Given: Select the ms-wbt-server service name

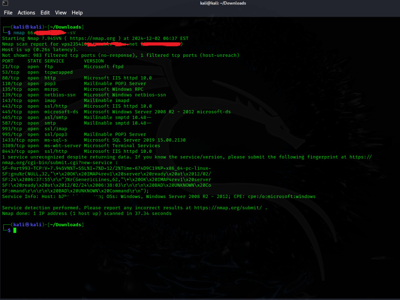Looking at the screenshot, I should 62,146.
